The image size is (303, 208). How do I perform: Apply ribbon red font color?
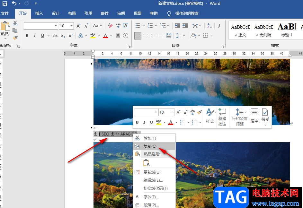[105, 36]
